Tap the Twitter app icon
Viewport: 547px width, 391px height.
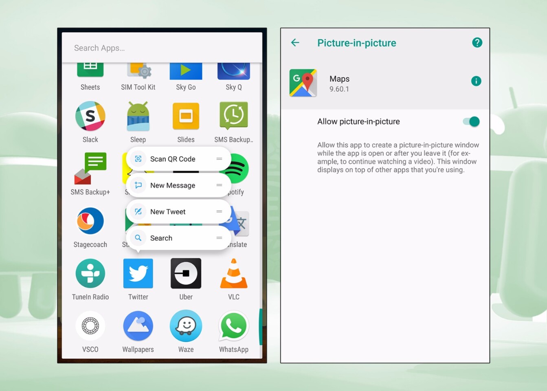(138, 273)
